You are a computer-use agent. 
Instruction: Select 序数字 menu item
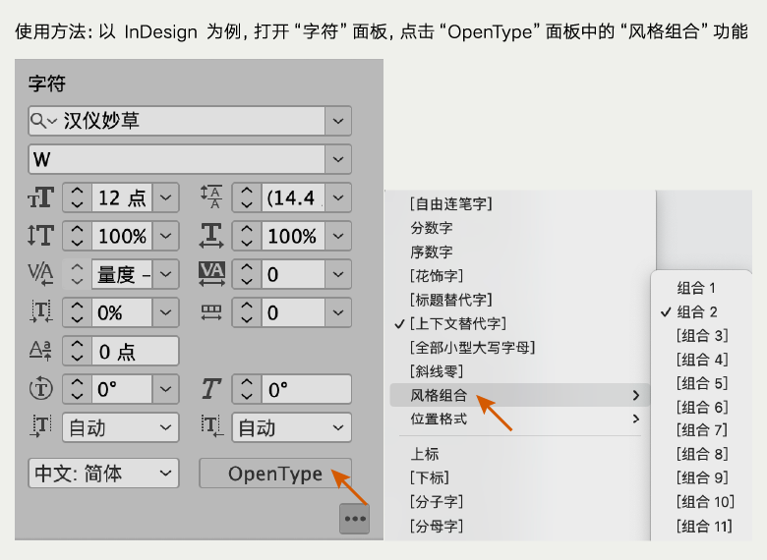click(x=432, y=252)
